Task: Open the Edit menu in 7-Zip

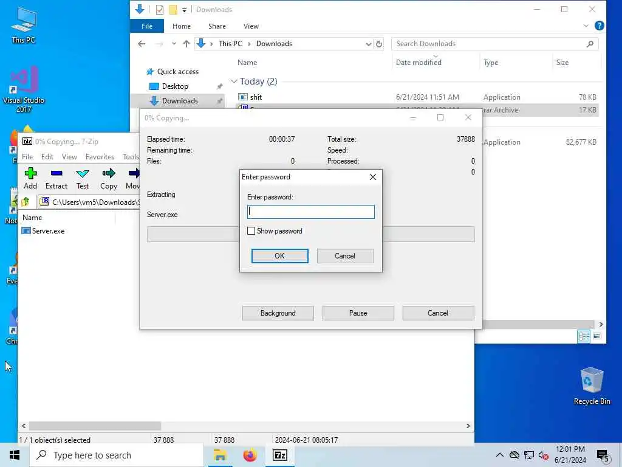Action: pos(47,157)
